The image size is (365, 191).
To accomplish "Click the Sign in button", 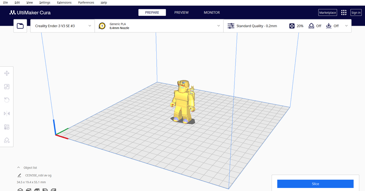I will pos(356,12).
